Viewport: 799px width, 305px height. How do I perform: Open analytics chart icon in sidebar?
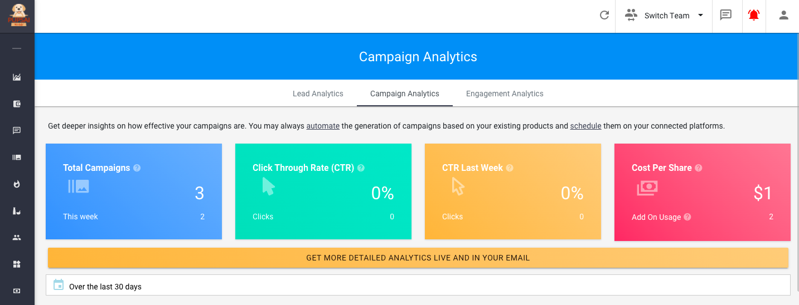17,77
